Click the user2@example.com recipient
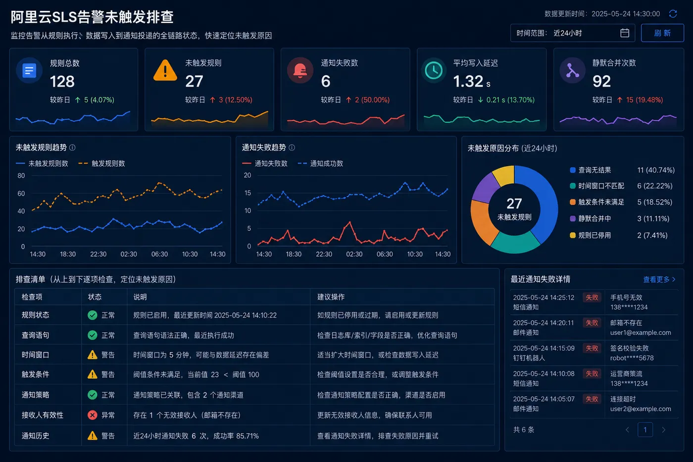This screenshot has height=462, width=693. coord(641,409)
